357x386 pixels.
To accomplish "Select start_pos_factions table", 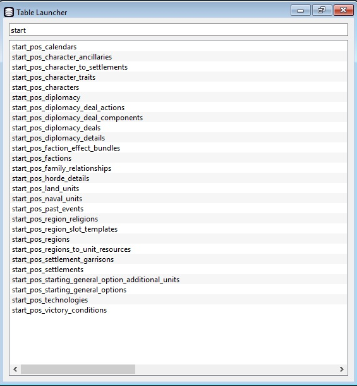I will (178, 158).
